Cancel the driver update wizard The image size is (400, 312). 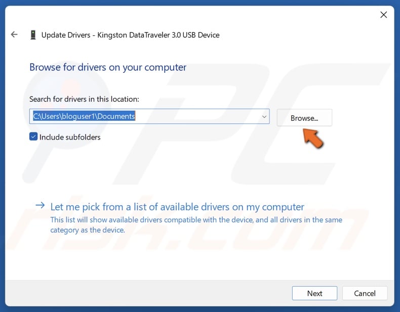(365, 293)
